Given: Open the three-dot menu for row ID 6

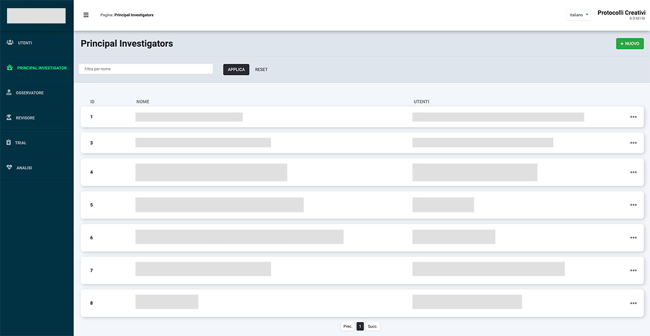Looking at the screenshot, I should 633,238.
